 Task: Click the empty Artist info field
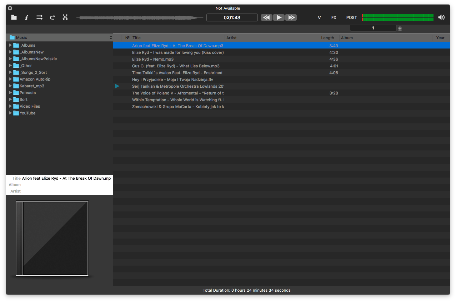pyautogui.click(x=66, y=191)
